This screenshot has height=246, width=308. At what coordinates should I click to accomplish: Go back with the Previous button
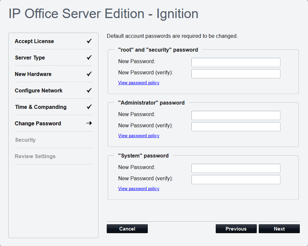(236, 229)
